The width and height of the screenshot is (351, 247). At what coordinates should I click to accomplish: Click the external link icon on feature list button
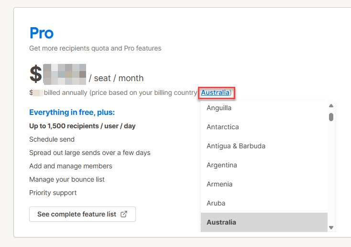point(124,214)
